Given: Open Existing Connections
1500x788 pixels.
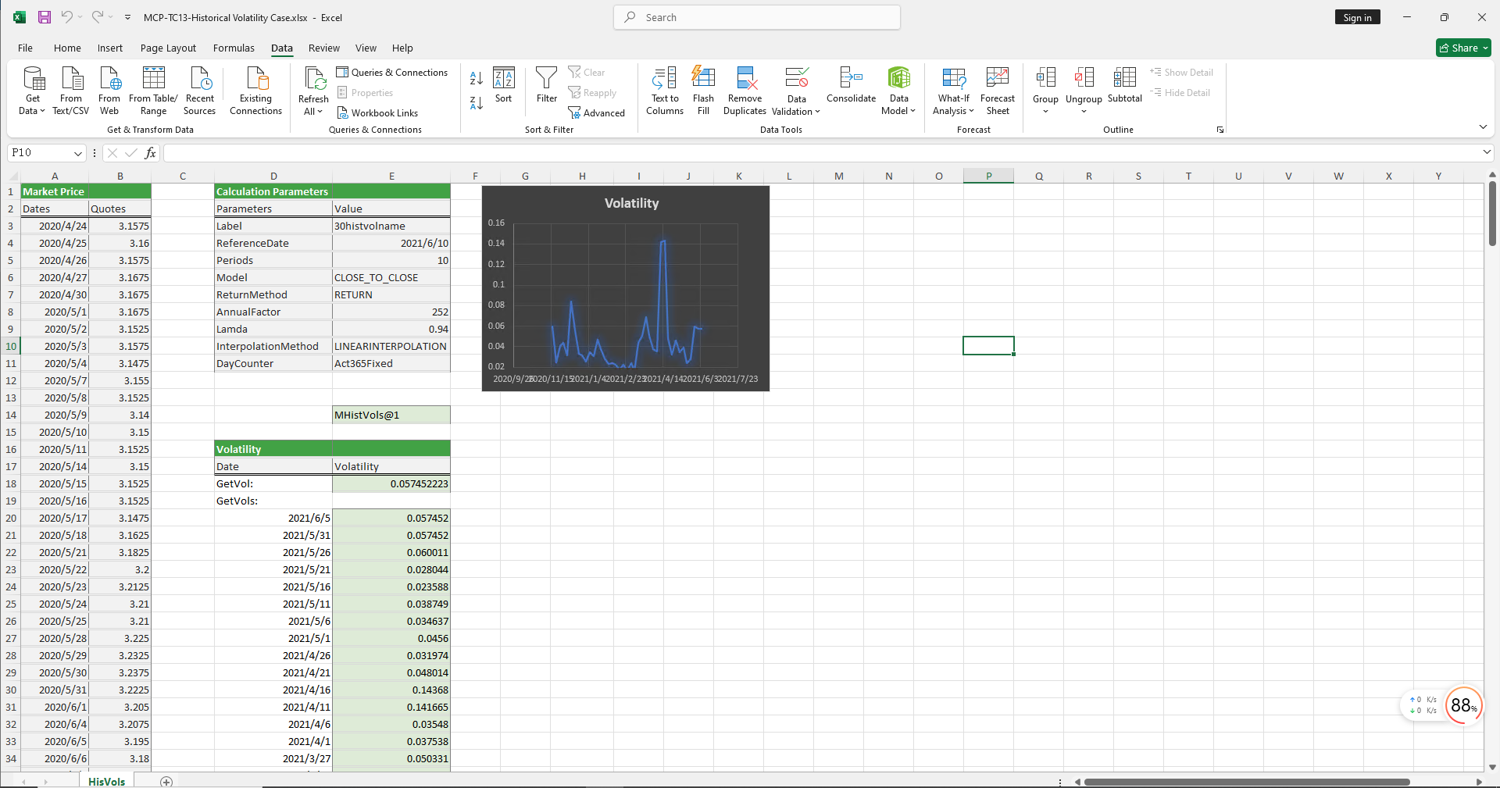Looking at the screenshot, I should click(255, 91).
